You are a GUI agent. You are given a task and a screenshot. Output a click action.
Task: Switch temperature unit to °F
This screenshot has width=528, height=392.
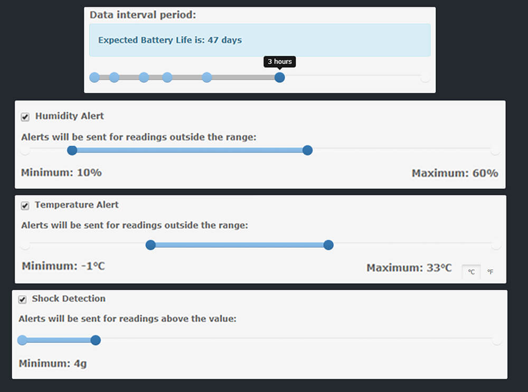(490, 272)
